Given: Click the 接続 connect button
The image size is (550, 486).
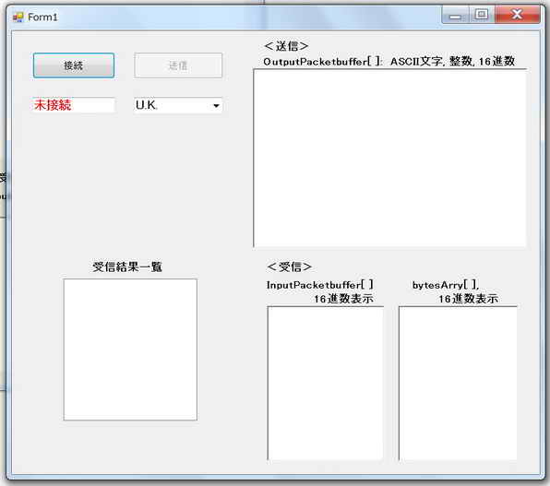Looking at the screenshot, I should coord(74,65).
